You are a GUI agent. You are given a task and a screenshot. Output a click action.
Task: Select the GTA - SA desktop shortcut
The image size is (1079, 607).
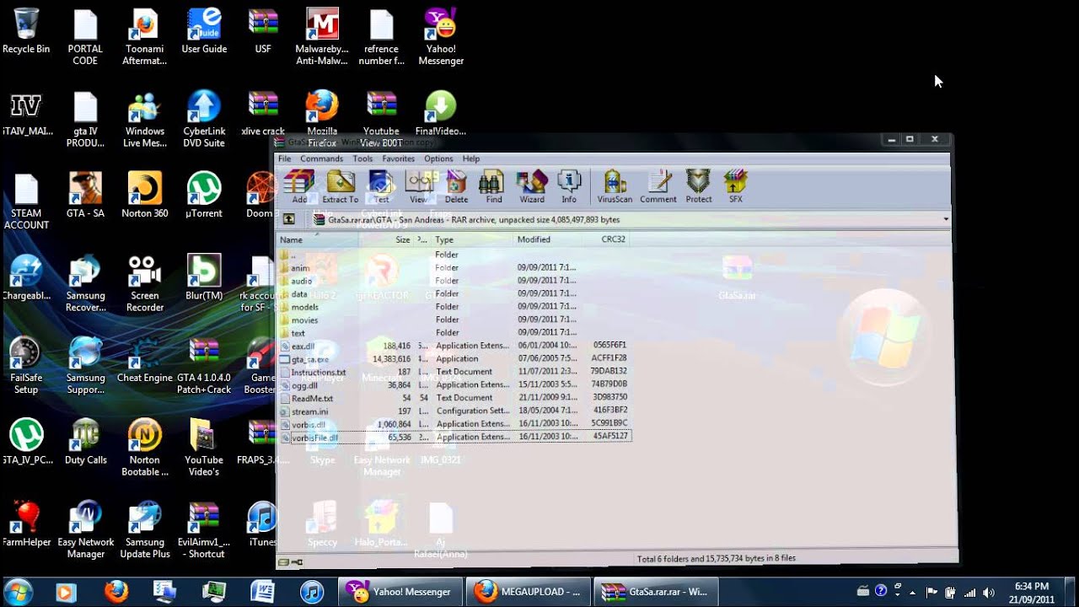85,196
